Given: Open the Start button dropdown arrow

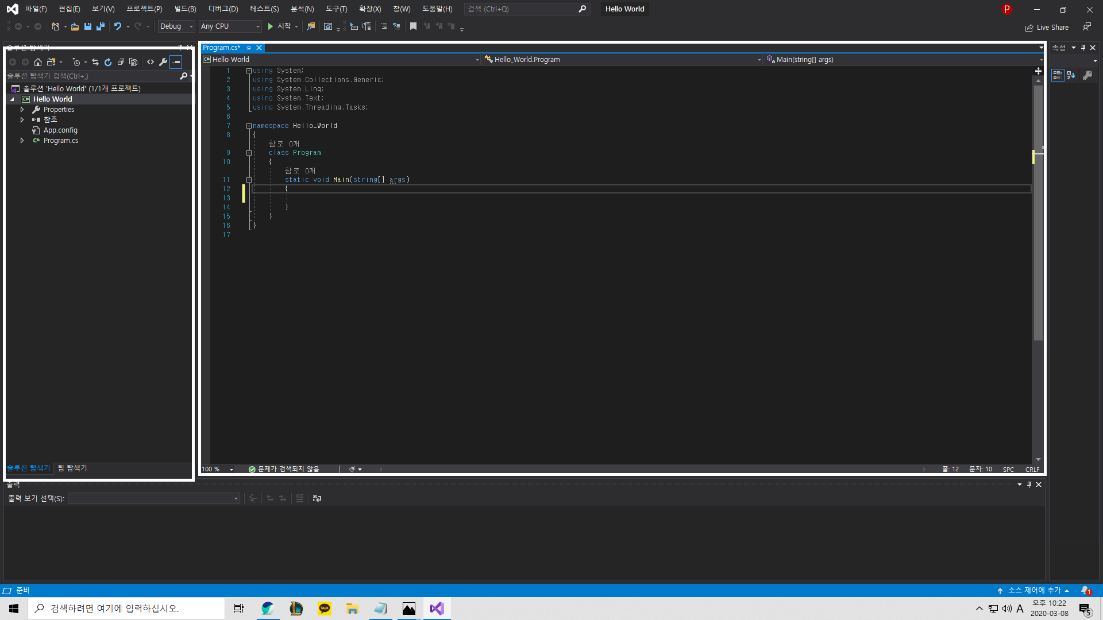Looking at the screenshot, I should click(x=296, y=26).
